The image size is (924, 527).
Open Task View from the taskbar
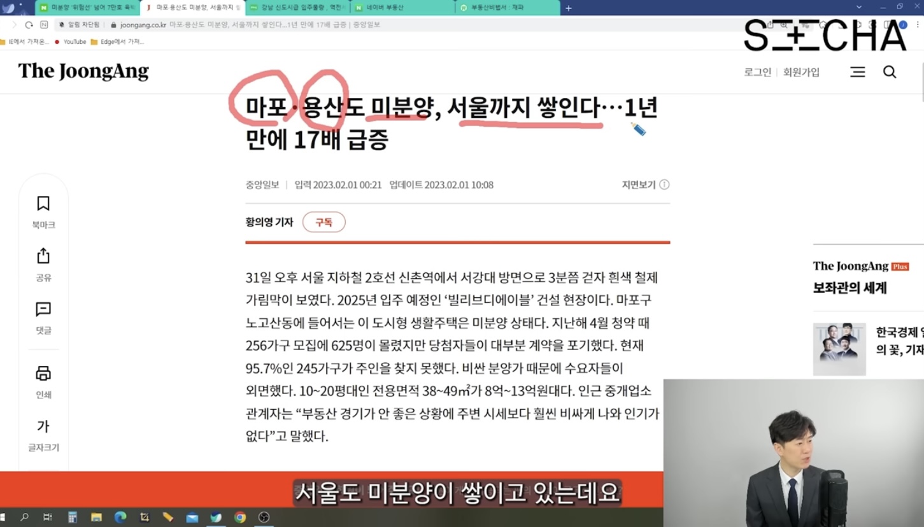(x=48, y=517)
